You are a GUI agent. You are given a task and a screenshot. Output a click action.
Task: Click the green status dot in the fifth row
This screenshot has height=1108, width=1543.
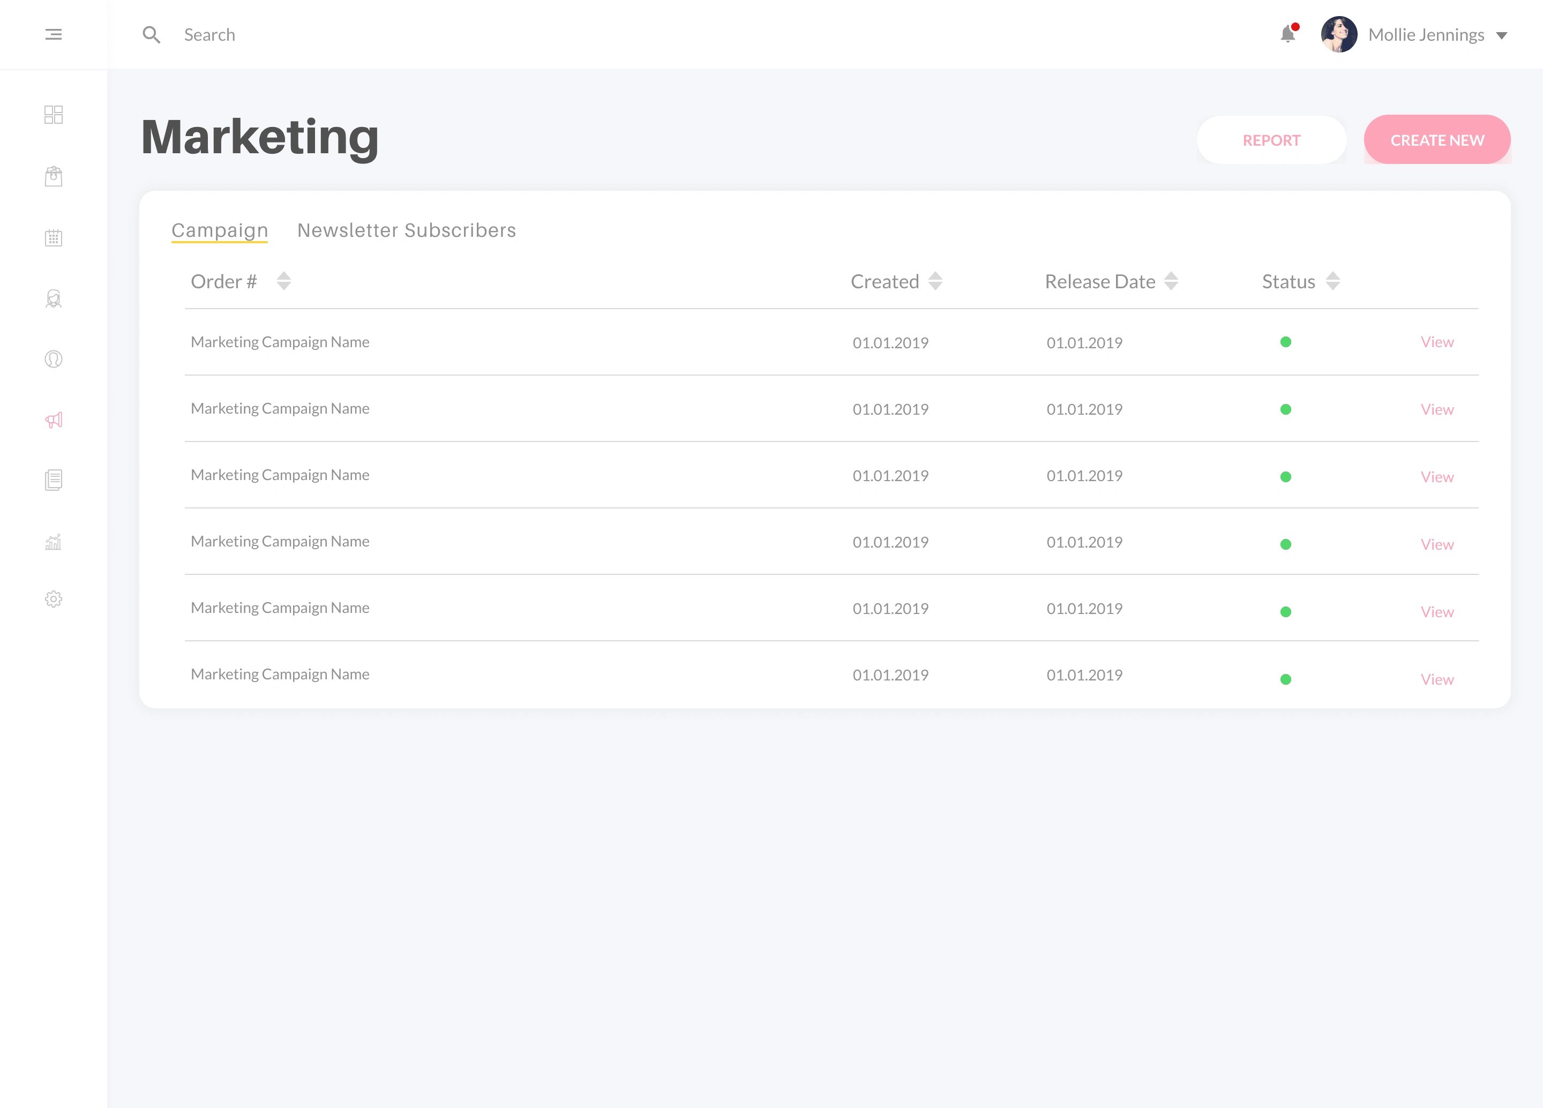click(1286, 611)
